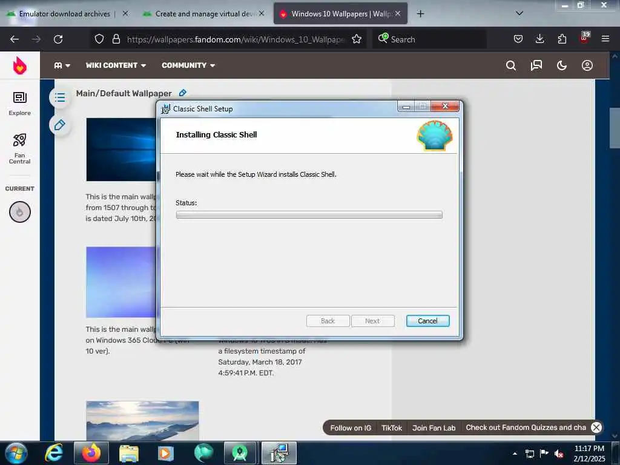
Task: Expand the wiki home logo dropdown
Action: pyautogui.click(x=62, y=65)
